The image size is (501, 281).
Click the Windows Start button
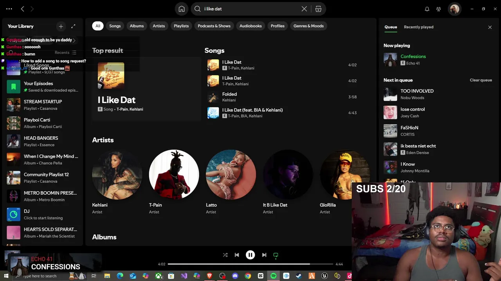(6, 276)
